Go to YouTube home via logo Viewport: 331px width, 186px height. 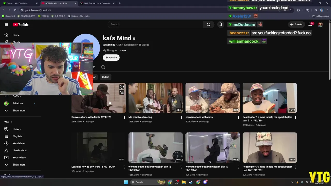21,25
